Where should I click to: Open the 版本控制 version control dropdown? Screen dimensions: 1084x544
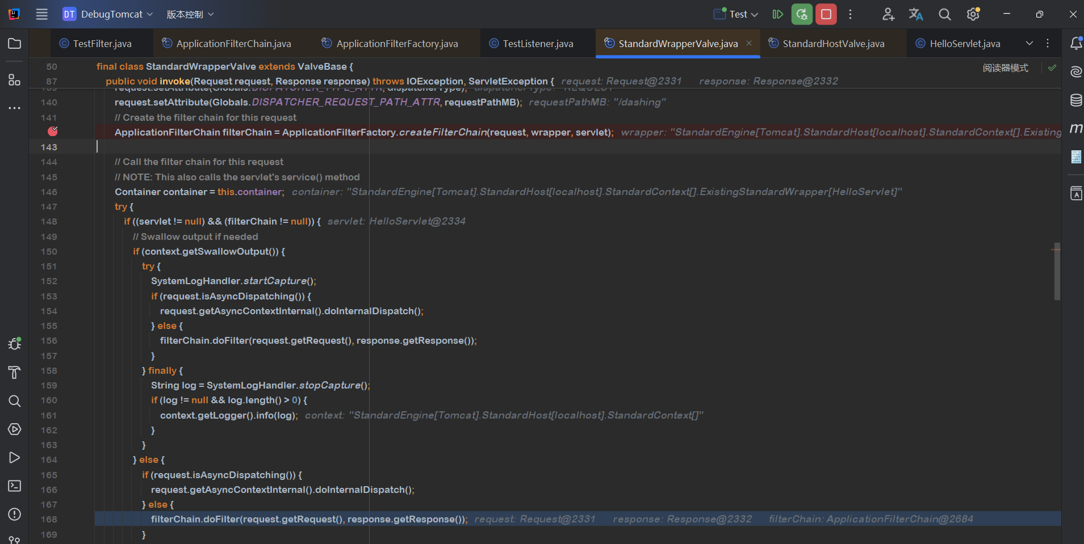click(190, 14)
